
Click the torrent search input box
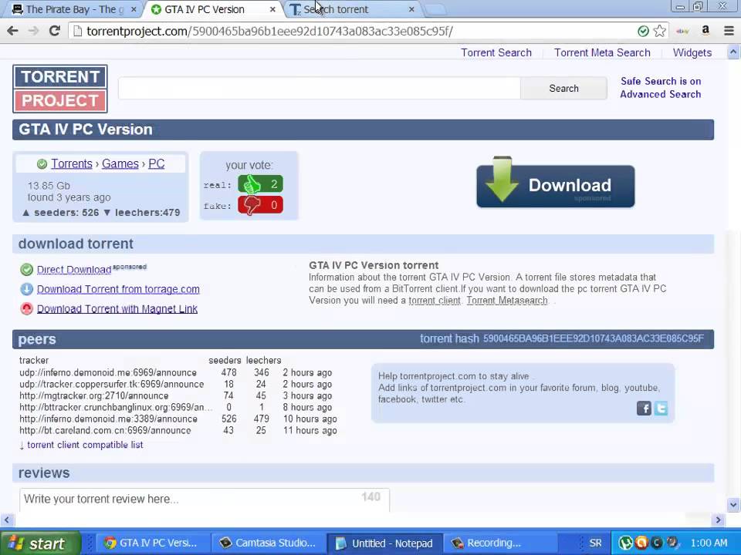[x=320, y=88]
